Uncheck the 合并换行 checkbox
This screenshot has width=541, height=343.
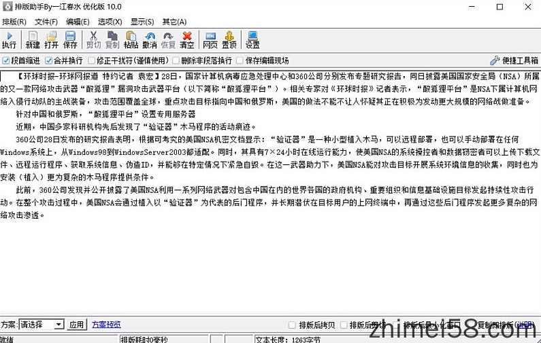pos(48,60)
